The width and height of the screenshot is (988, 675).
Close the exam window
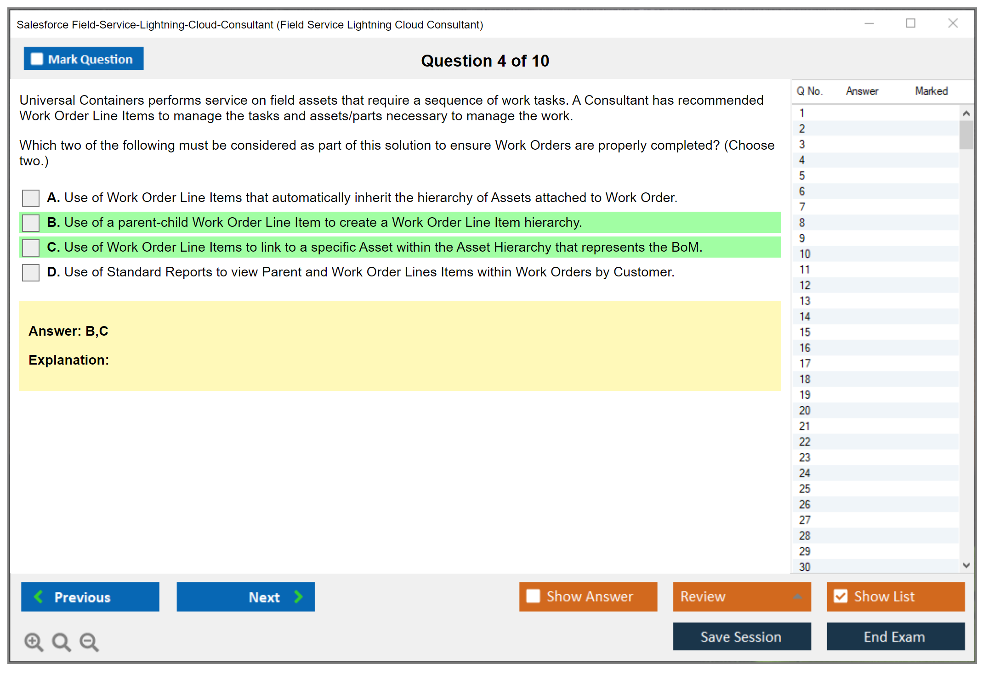(x=953, y=23)
